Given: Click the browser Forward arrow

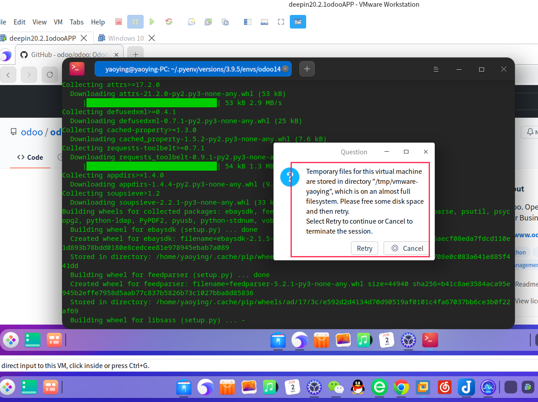Looking at the screenshot, I should tap(29, 75).
